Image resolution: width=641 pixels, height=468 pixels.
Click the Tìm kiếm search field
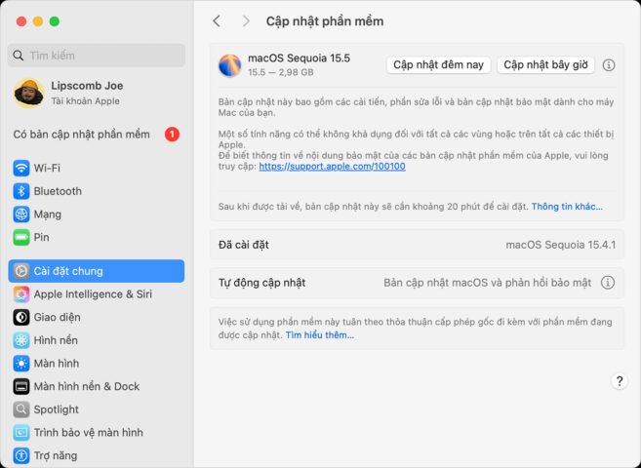pos(96,56)
